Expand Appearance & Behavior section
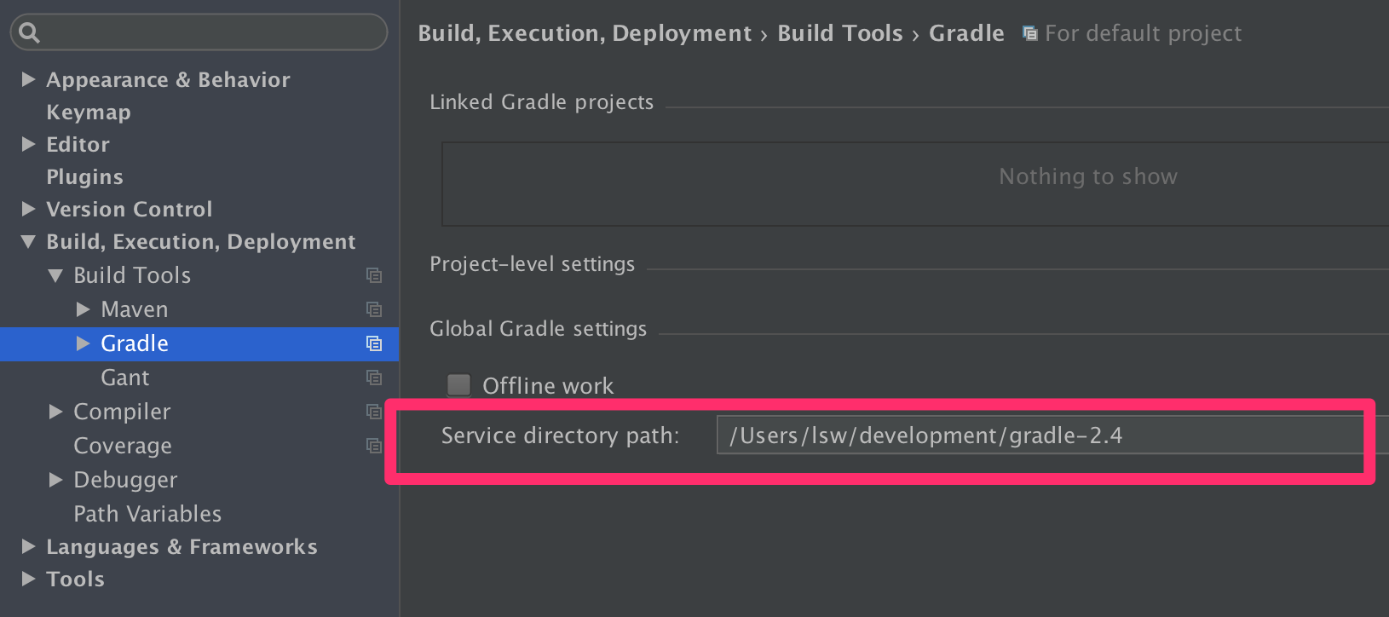1389x617 pixels. coord(28,79)
